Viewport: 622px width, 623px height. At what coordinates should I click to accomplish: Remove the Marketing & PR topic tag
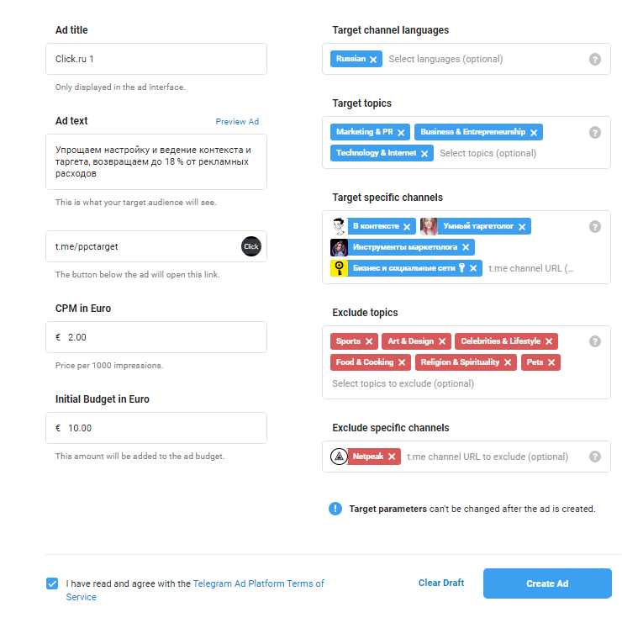401,133
